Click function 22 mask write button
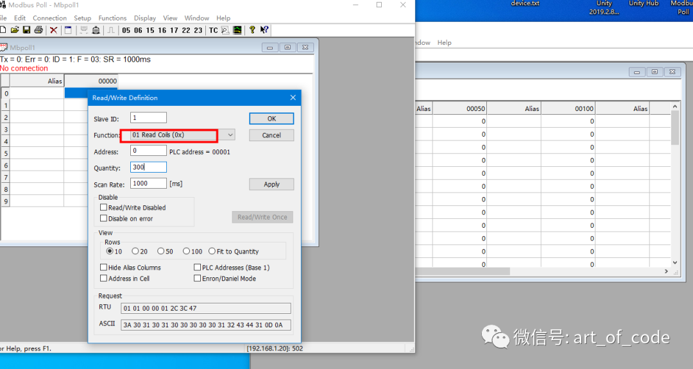693x369 pixels. [x=186, y=30]
